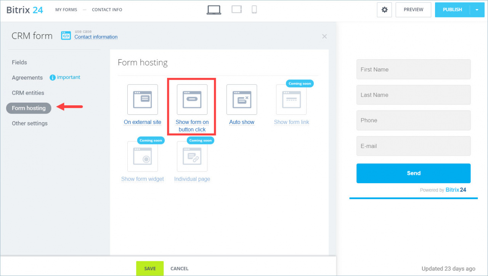Click the Powered by Bitrix24 link
Viewport: 488px width, 276px height.
click(x=443, y=190)
